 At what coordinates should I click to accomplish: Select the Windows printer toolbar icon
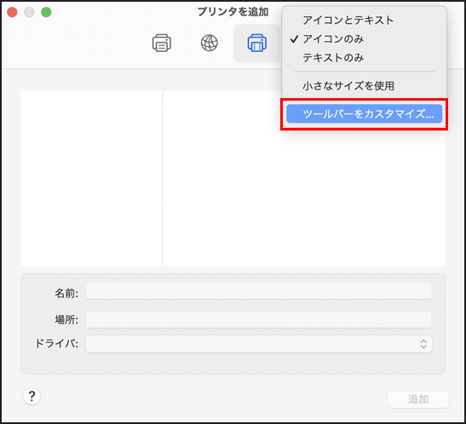(257, 44)
